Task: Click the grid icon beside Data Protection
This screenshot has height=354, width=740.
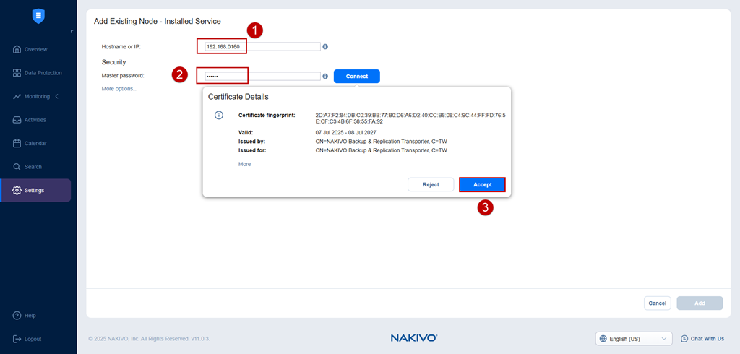Action: coord(17,73)
